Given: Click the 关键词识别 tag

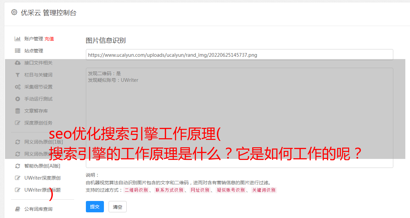Looking at the screenshot, I should click(x=264, y=190).
